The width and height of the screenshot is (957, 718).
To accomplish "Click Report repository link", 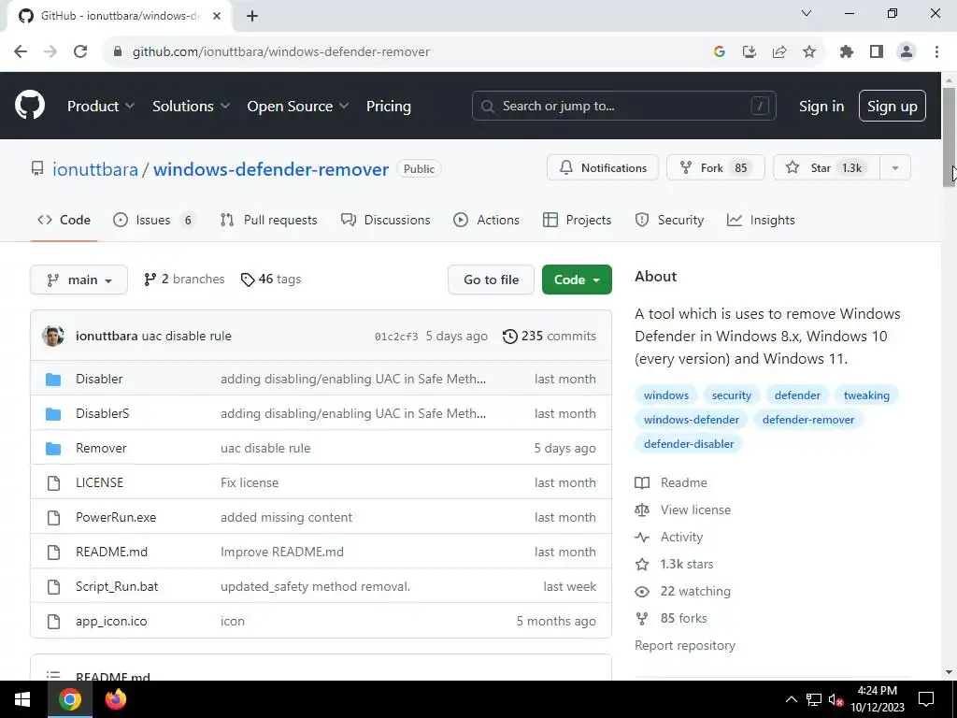I will [x=685, y=645].
